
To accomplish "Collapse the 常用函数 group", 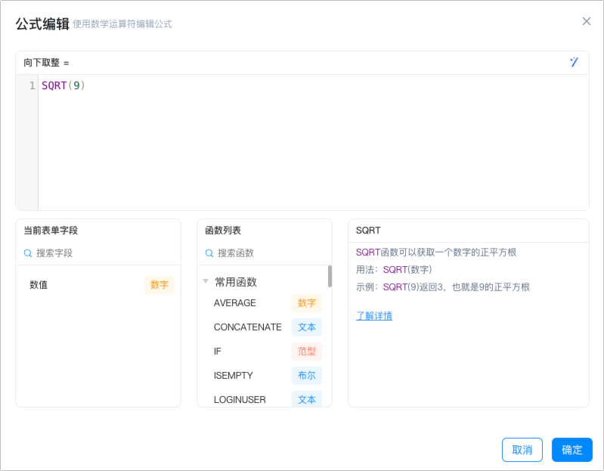I will pyautogui.click(x=206, y=281).
